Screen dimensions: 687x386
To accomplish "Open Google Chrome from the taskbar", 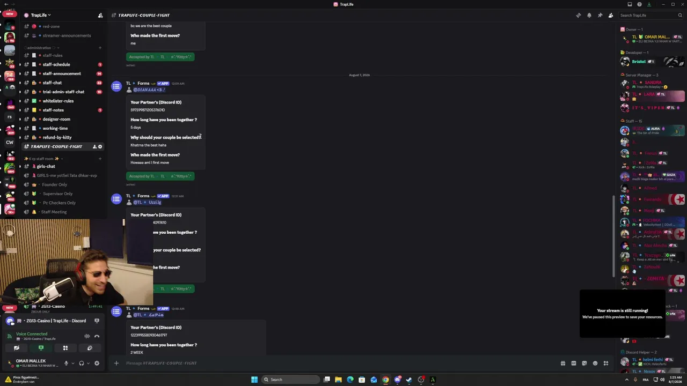I will [385, 380].
